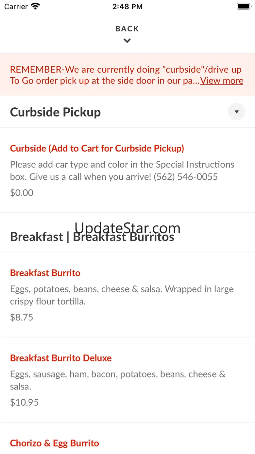The image size is (255, 454).
Task: Tap the battery icon in status bar
Action: (244, 6)
